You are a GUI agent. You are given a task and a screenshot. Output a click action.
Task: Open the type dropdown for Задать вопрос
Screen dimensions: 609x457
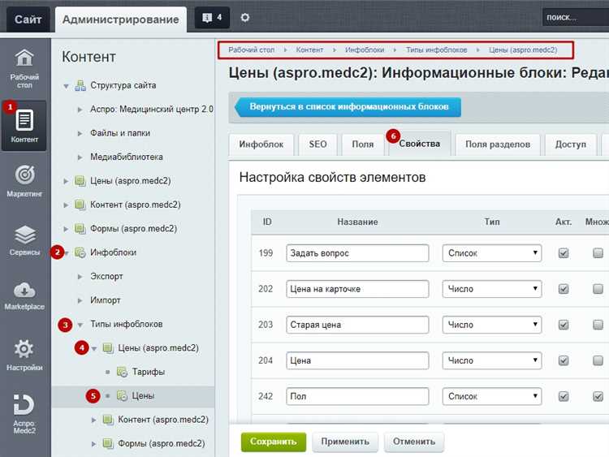coord(492,253)
